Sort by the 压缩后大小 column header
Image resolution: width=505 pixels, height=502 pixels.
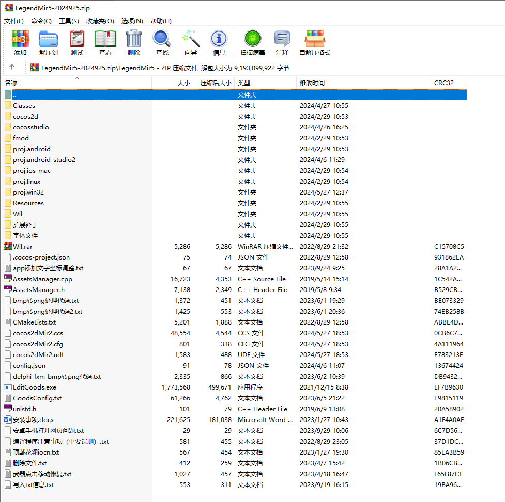(x=214, y=83)
